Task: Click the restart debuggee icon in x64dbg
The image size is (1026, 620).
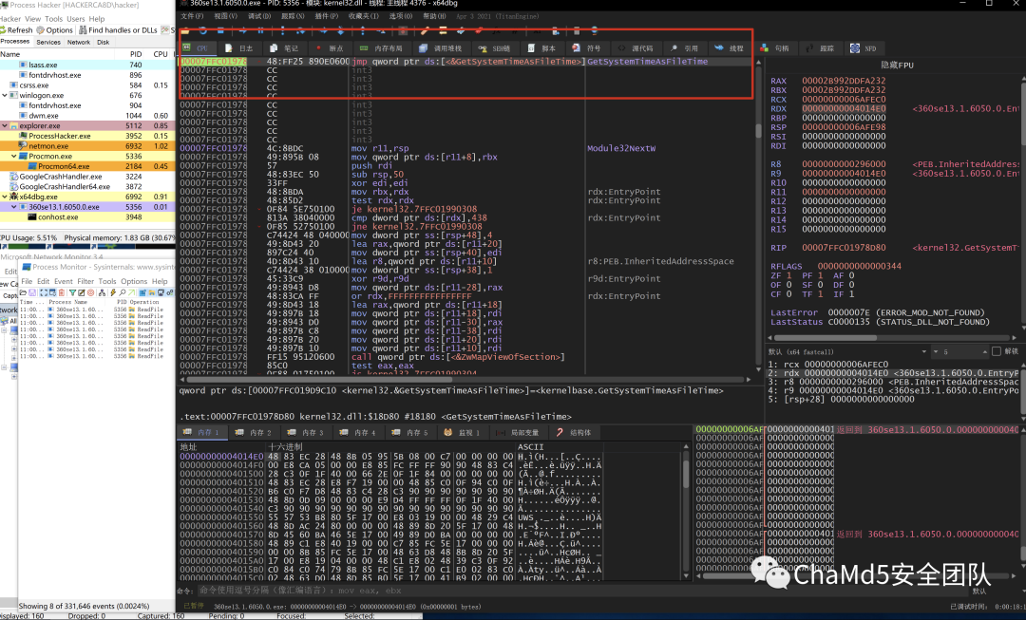Action: pyautogui.click(x=203, y=30)
